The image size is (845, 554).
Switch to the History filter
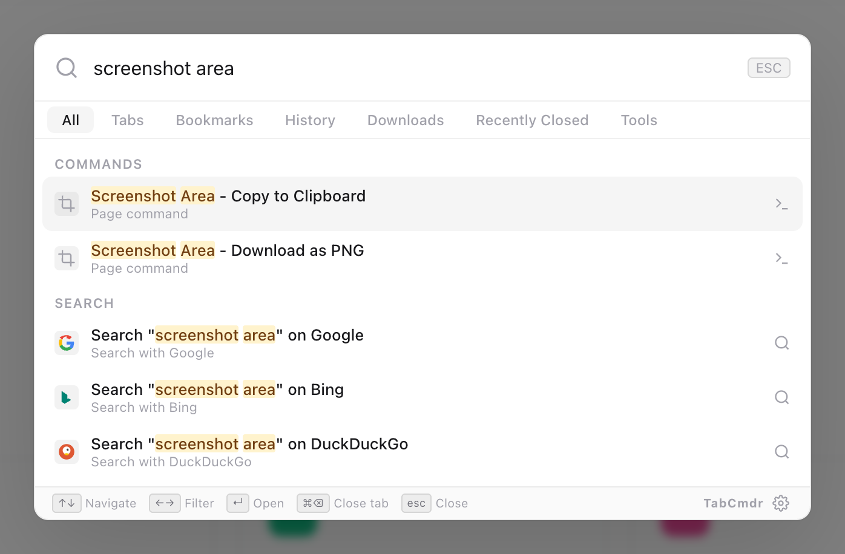(310, 120)
